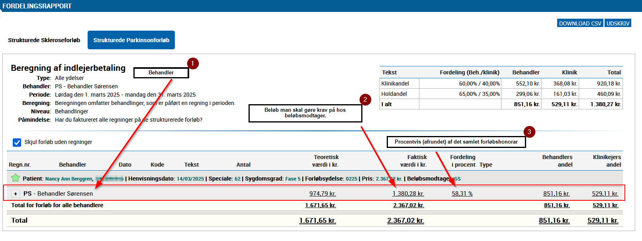The width and height of the screenshot is (642, 241).
Task: Click the grand Total 2.367,02 kr. amount
Action: click(x=405, y=221)
